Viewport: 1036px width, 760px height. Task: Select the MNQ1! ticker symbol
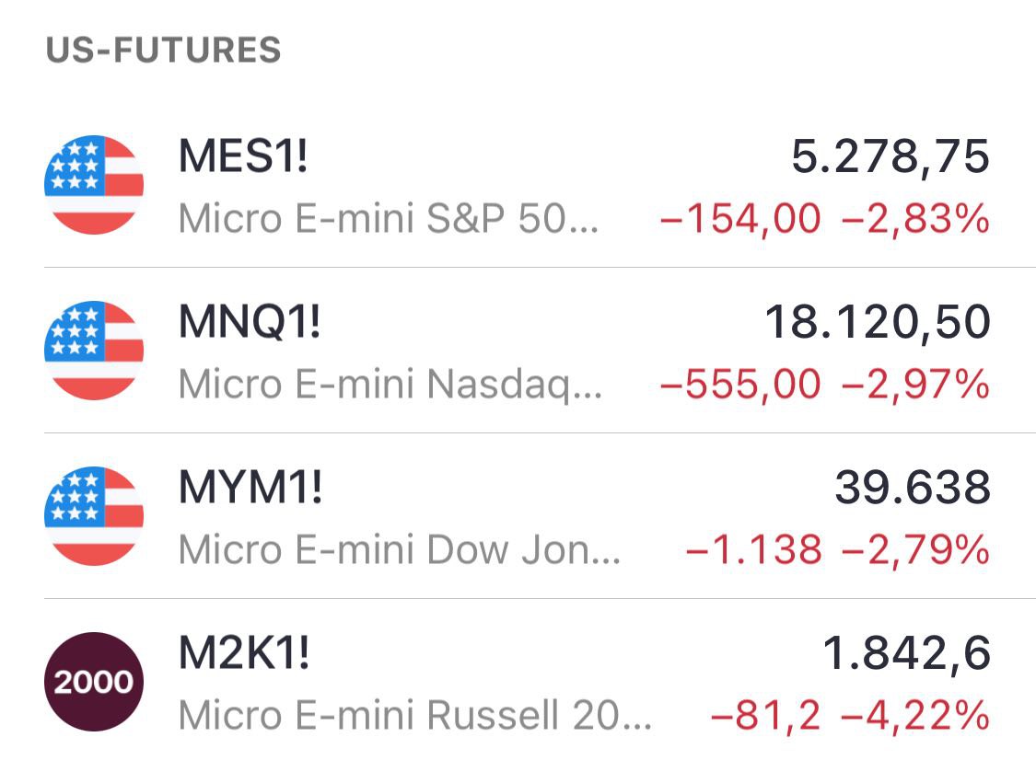point(249,323)
